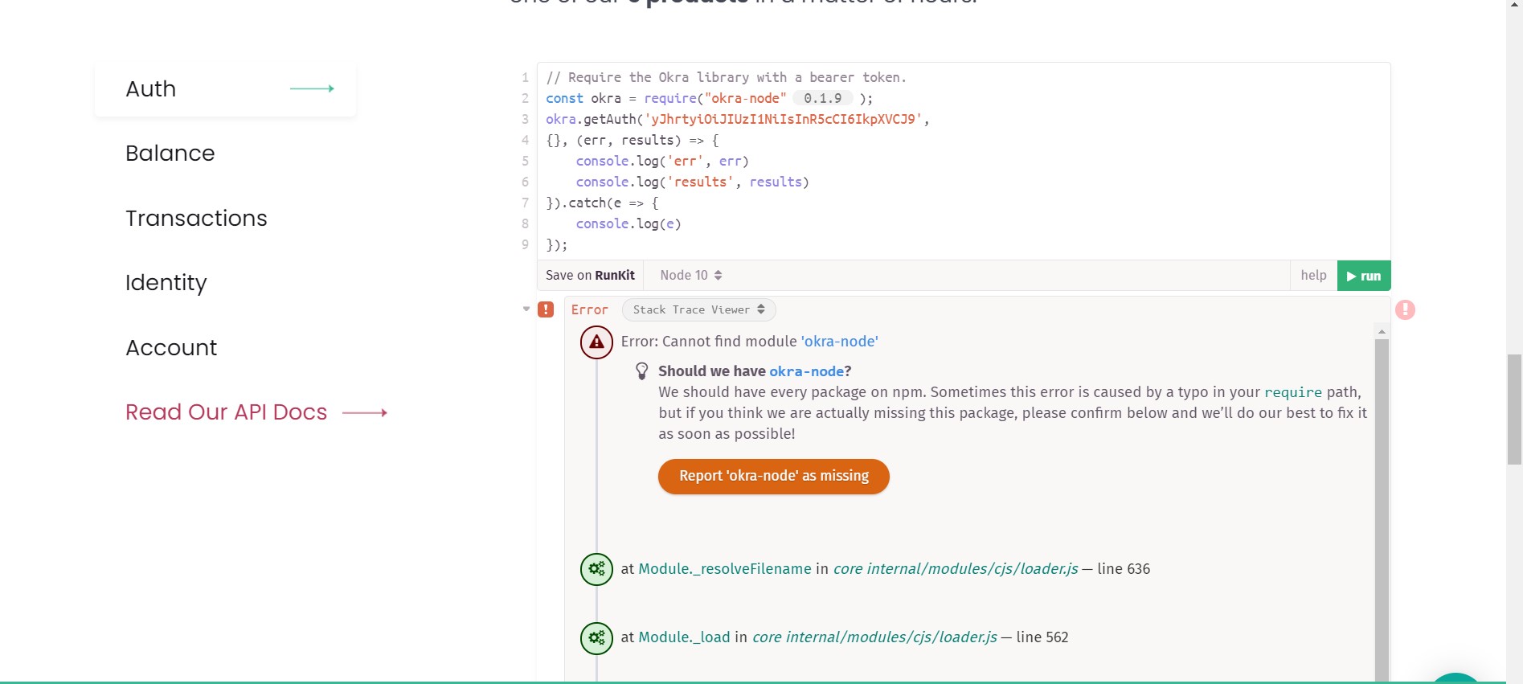This screenshot has height=684, width=1523.
Task: Click the page vertical scrollbar thumb
Action: click(1514, 409)
